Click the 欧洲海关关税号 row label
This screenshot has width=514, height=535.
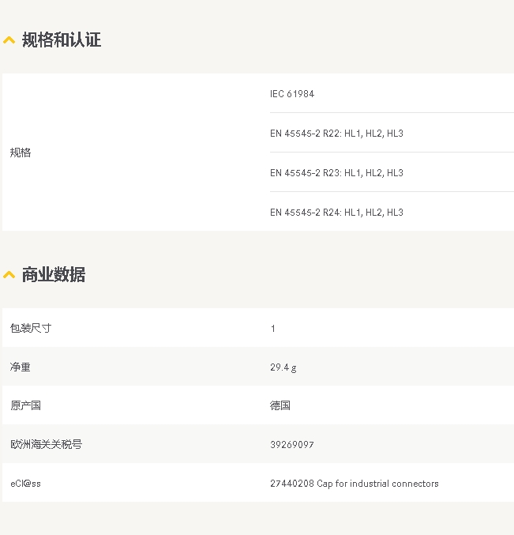46,445
